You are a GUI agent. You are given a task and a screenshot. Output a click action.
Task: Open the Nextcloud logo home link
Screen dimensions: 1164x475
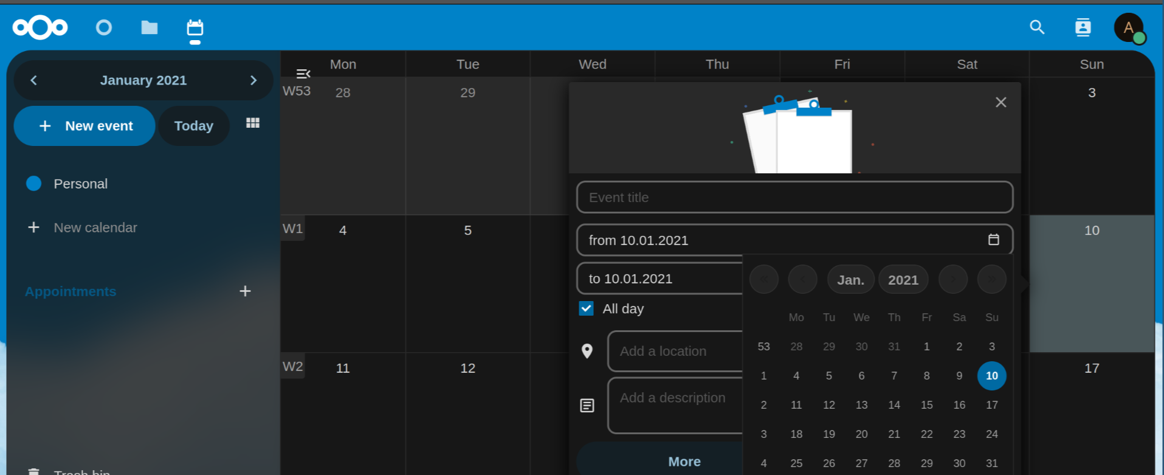click(x=40, y=27)
